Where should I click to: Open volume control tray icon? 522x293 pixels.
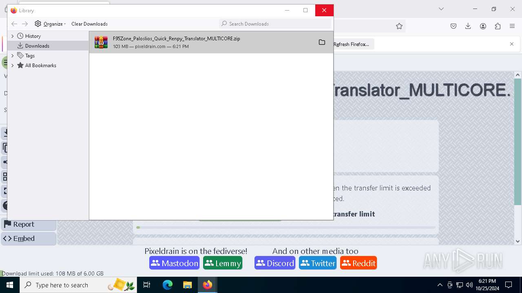click(469, 285)
